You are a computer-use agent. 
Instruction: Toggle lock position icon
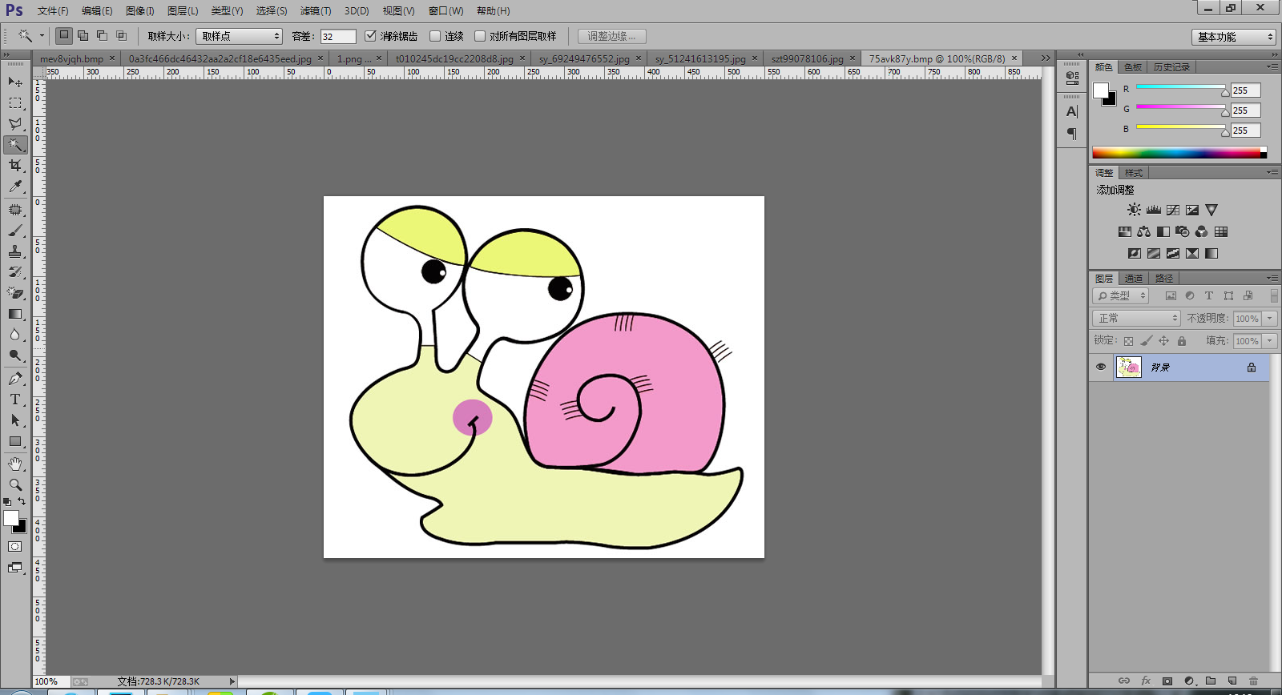[1164, 341]
